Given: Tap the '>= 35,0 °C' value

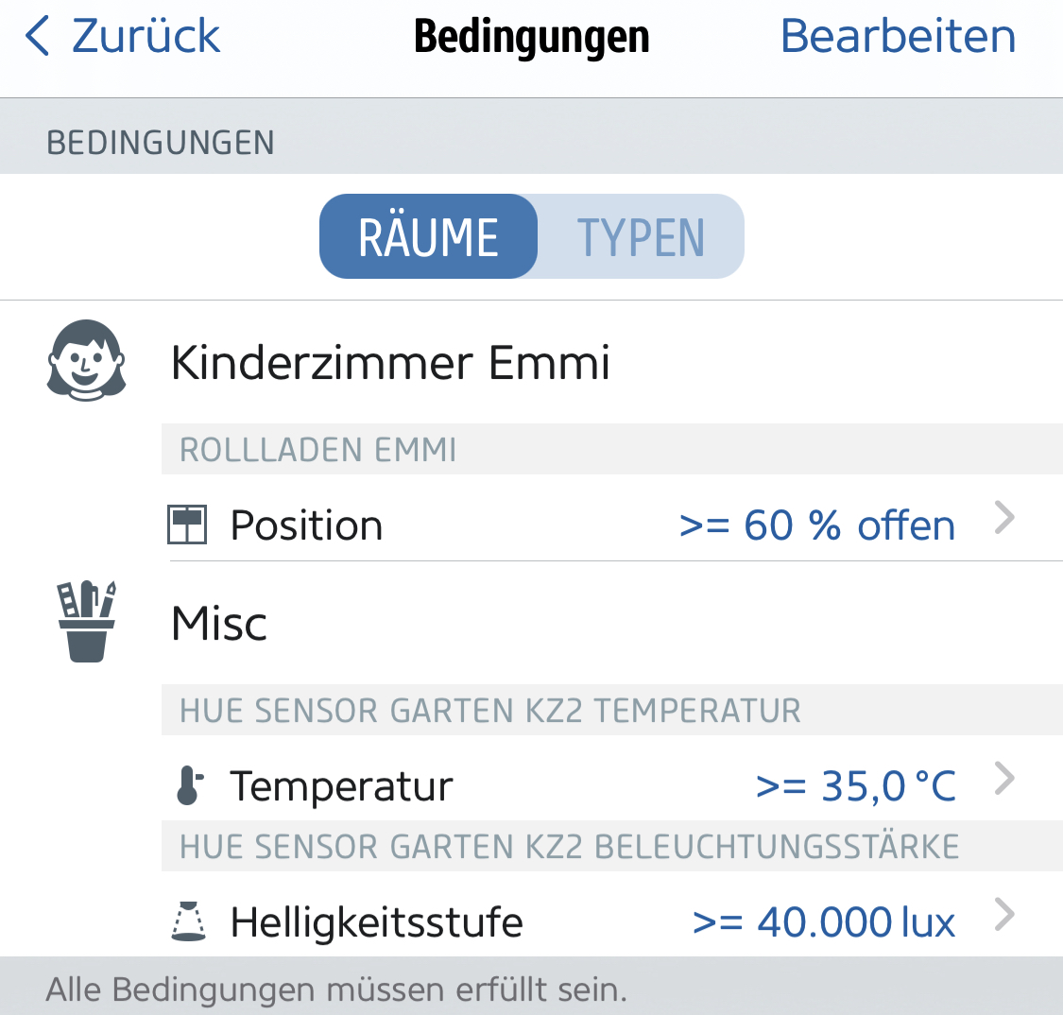Looking at the screenshot, I should coord(856,786).
